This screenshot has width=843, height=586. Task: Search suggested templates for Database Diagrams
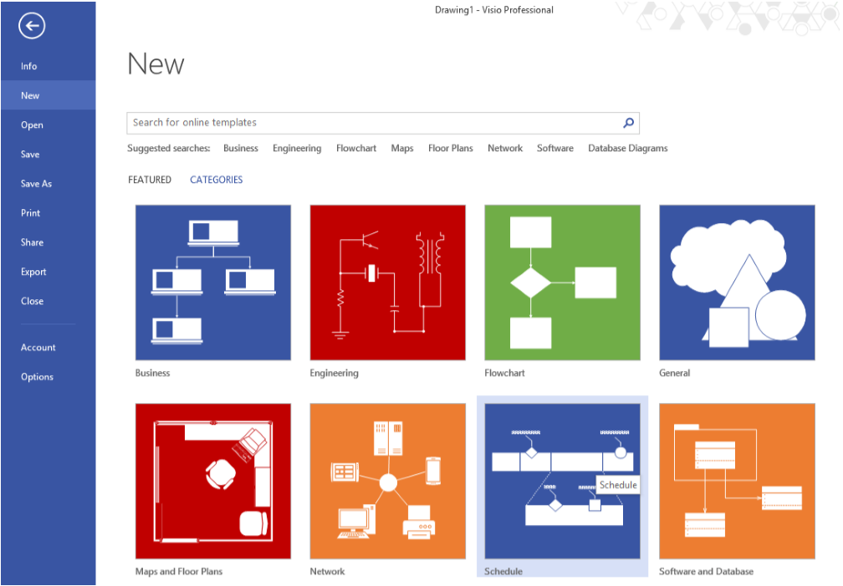(x=627, y=148)
